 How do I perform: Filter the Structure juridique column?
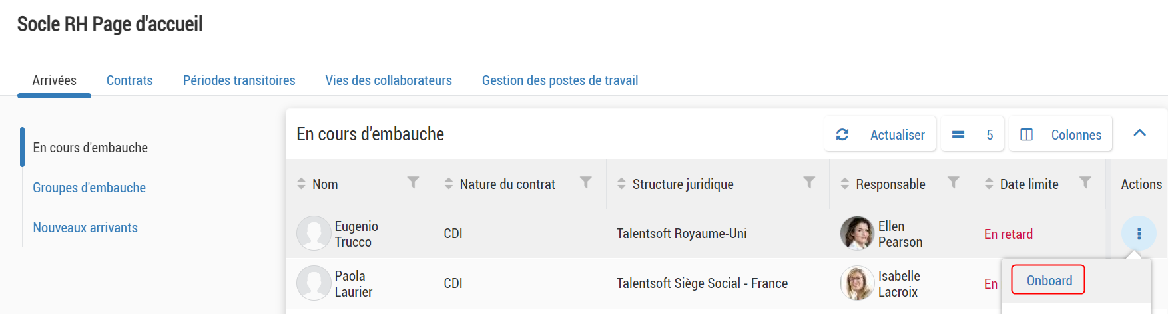tap(809, 182)
